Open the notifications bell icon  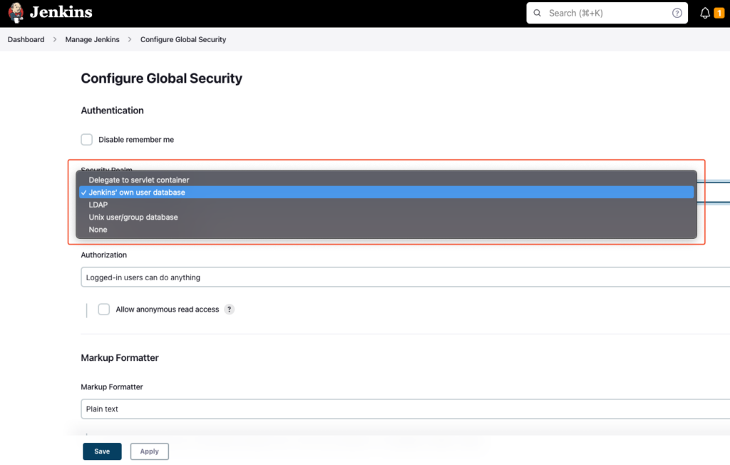click(705, 13)
